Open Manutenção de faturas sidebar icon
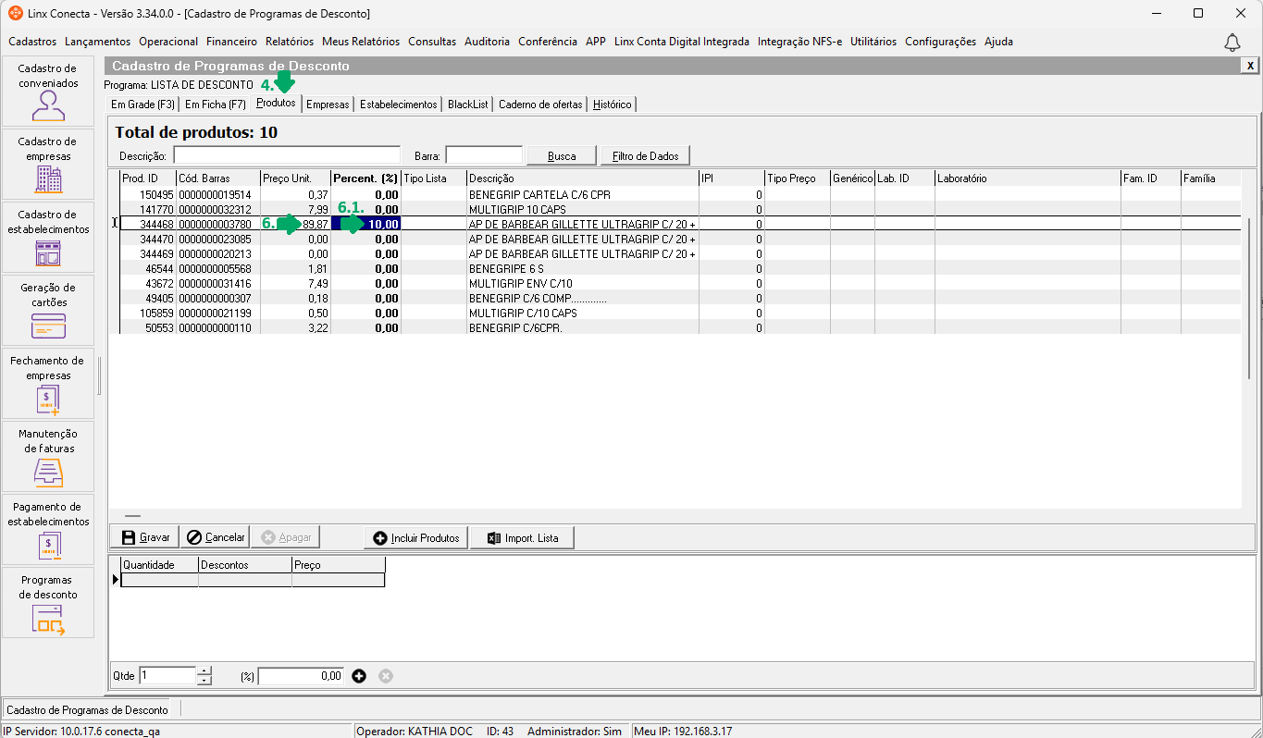This screenshot has width=1263, height=738. point(48,456)
